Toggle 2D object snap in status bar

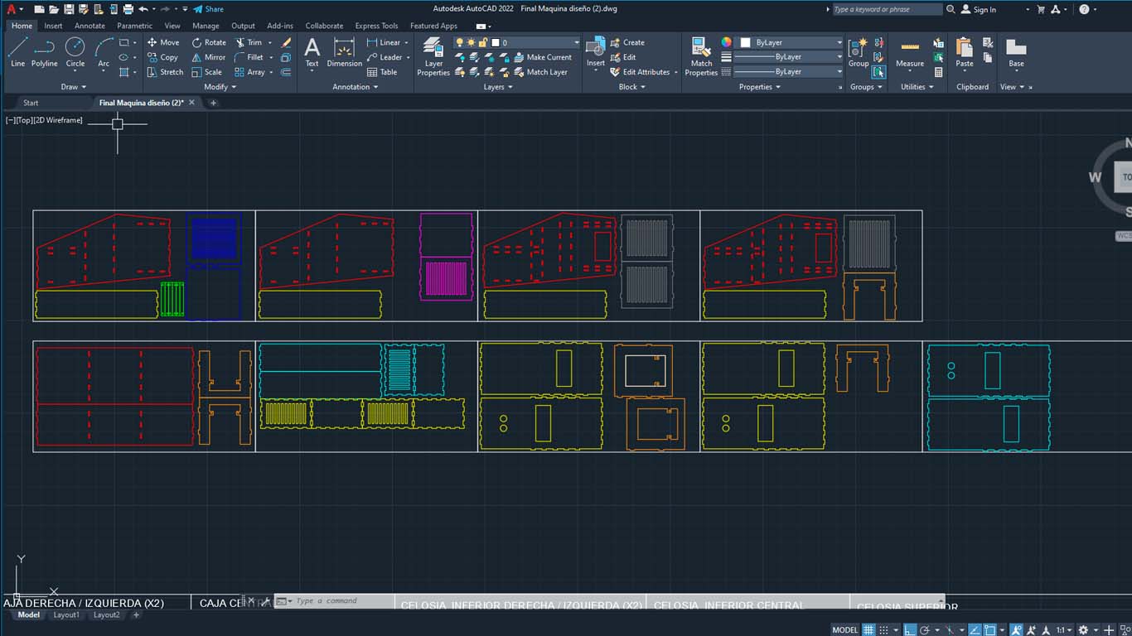click(992, 630)
